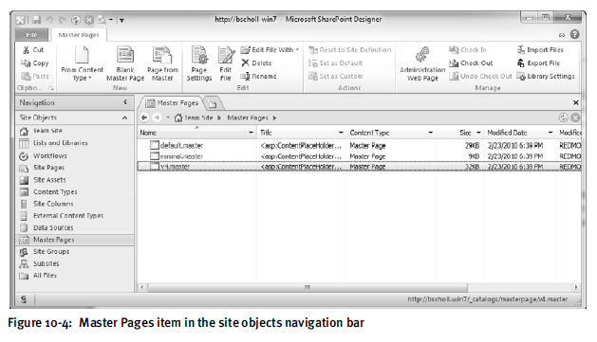Open the new blank tab

tap(213, 103)
